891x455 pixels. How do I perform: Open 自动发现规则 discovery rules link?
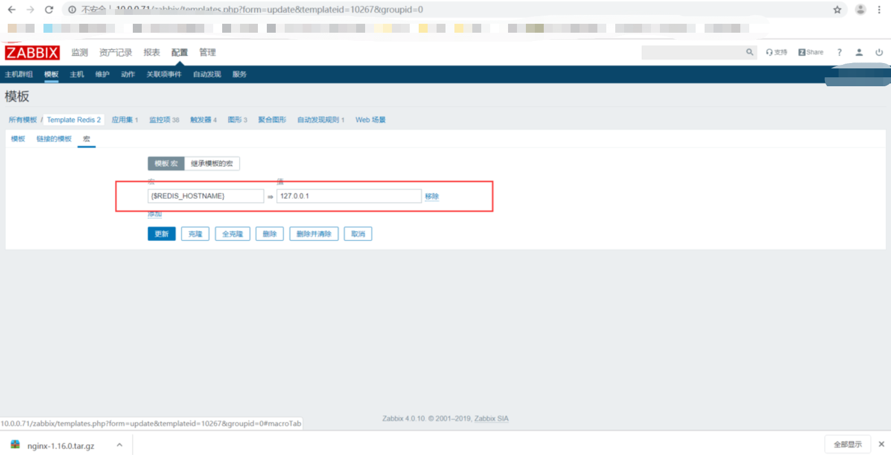pos(318,120)
